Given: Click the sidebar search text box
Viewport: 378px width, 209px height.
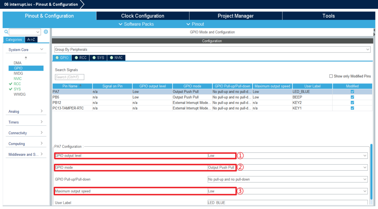Looking at the screenshot, I should (23, 32).
